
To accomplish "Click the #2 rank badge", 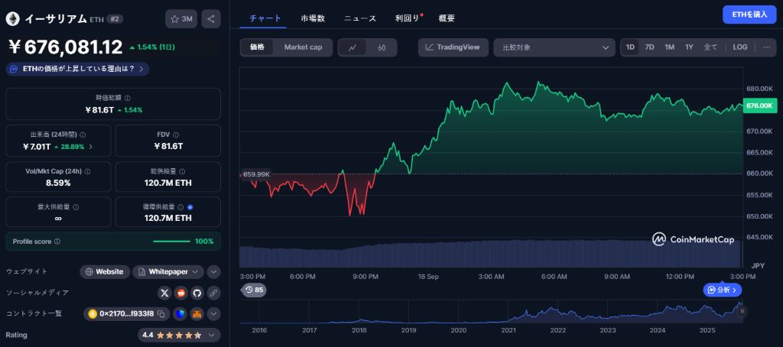I will (x=115, y=19).
